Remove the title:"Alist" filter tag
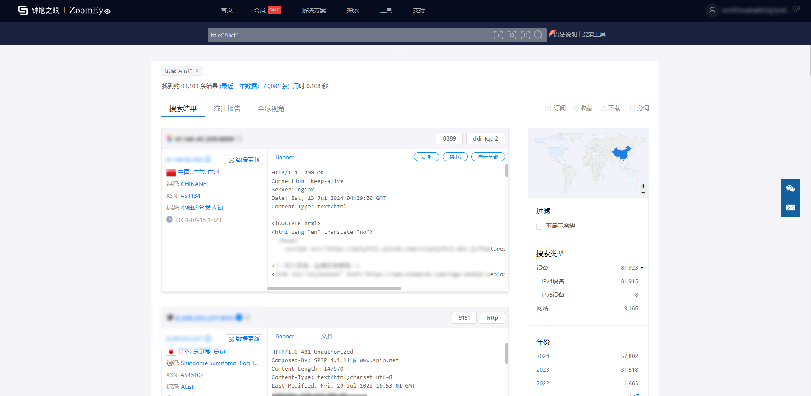Image resolution: width=811 pixels, height=396 pixels. pyautogui.click(x=197, y=71)
